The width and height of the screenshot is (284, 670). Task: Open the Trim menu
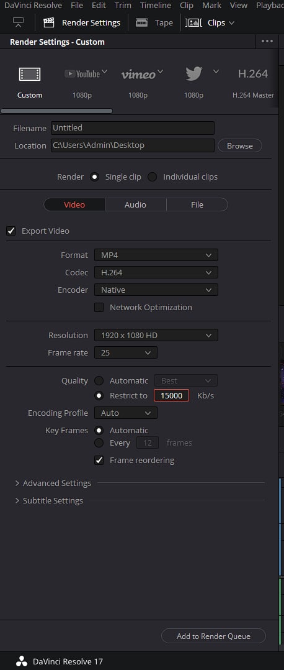[x=123, y=5]
